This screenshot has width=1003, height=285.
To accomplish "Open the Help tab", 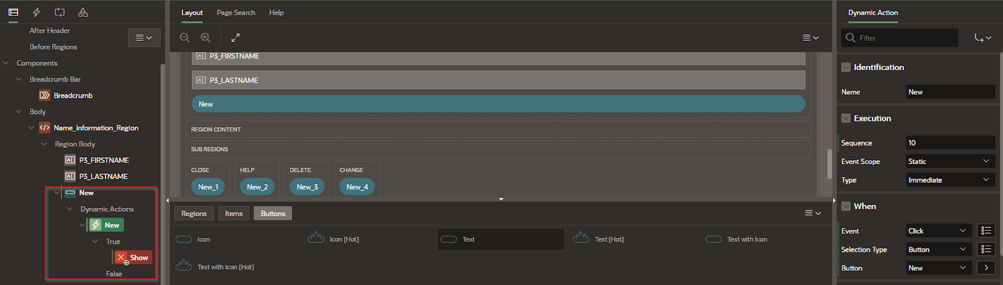I will [x=276, y=13].
